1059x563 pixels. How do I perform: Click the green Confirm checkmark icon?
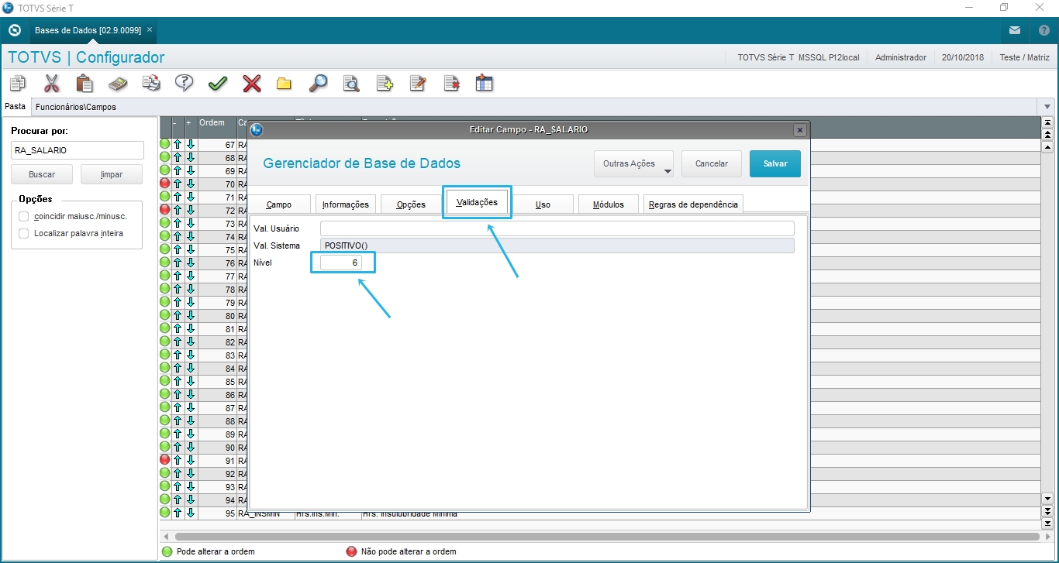[x=218, y=83]
